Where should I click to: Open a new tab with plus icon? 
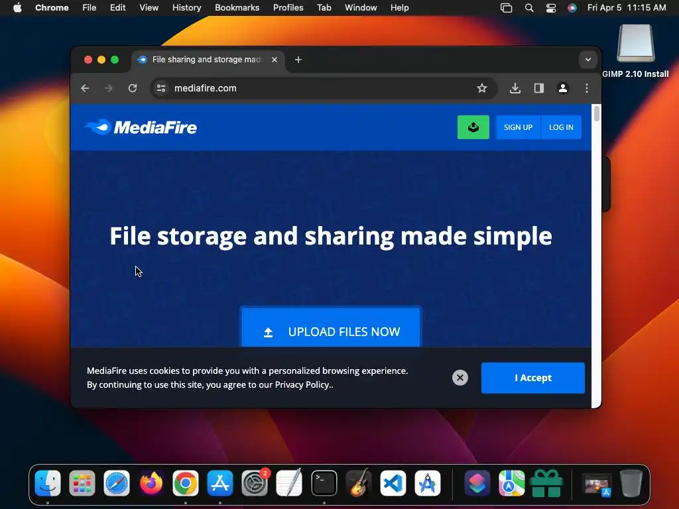point(298,60)
